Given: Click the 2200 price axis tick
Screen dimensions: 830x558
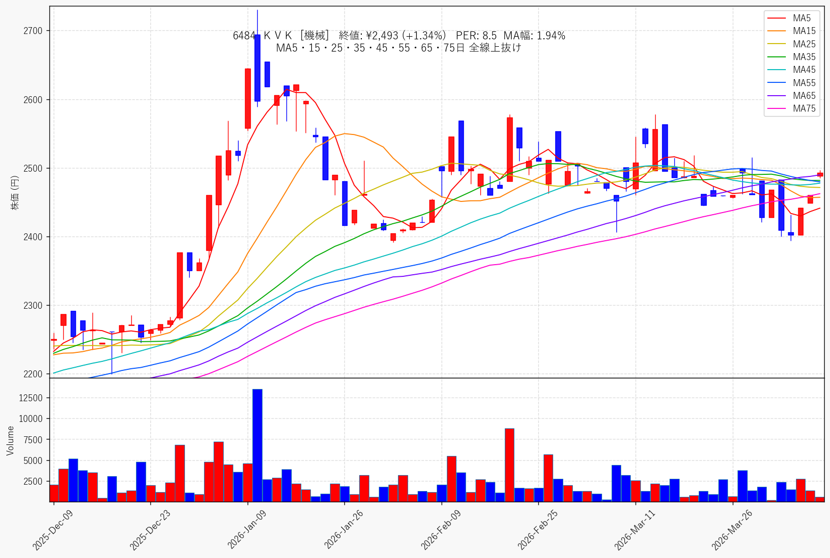Looking at the screenshot, I should pyautogui.click(x=33, y=374).
